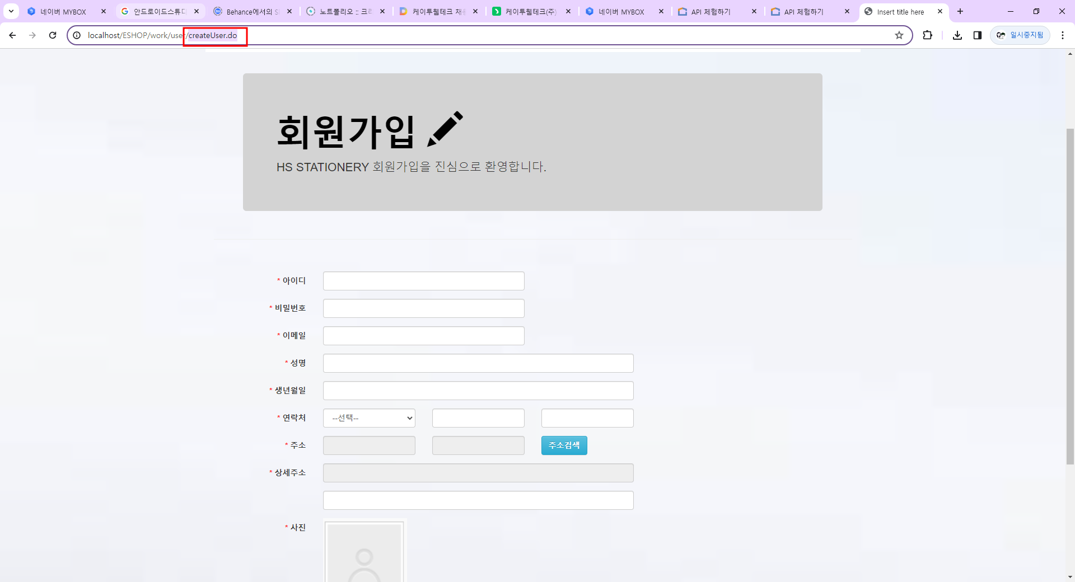The width and height of the screenshot is (1075, 582).
Task: Click the profile button 일시중지됨
Action: pos(1020,35)
